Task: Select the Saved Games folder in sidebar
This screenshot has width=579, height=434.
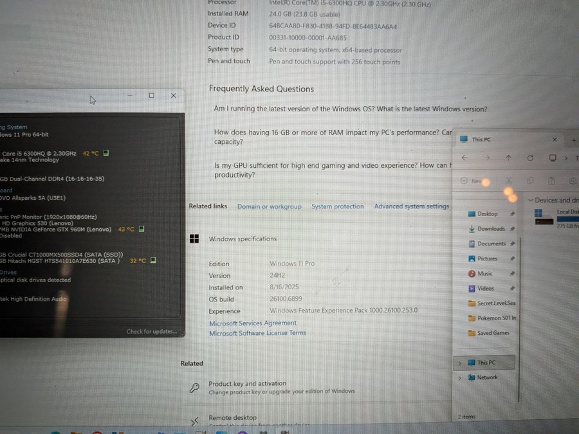Action: [x=493, y=333]
